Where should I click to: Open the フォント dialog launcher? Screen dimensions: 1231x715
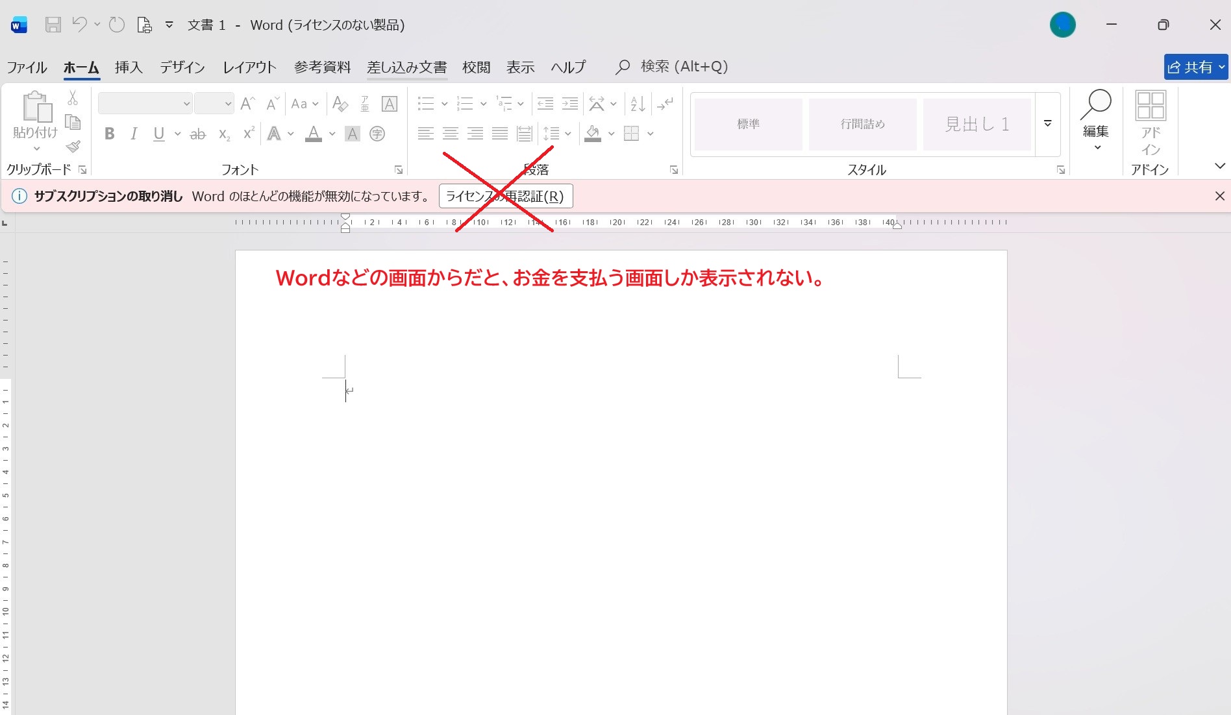399,170
